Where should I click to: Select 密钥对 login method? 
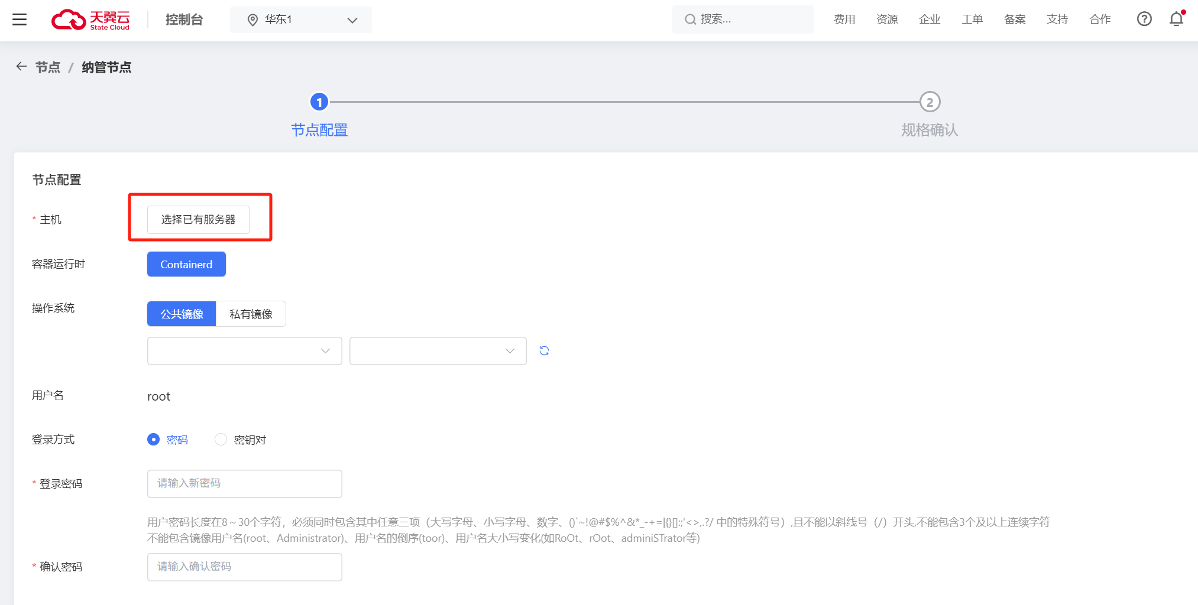click(221, 440)
